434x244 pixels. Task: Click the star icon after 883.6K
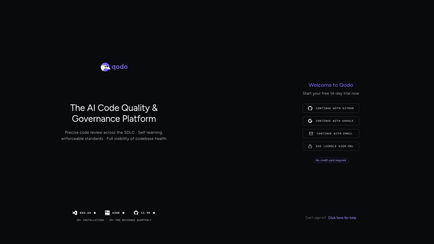click(x=95, y=213)
